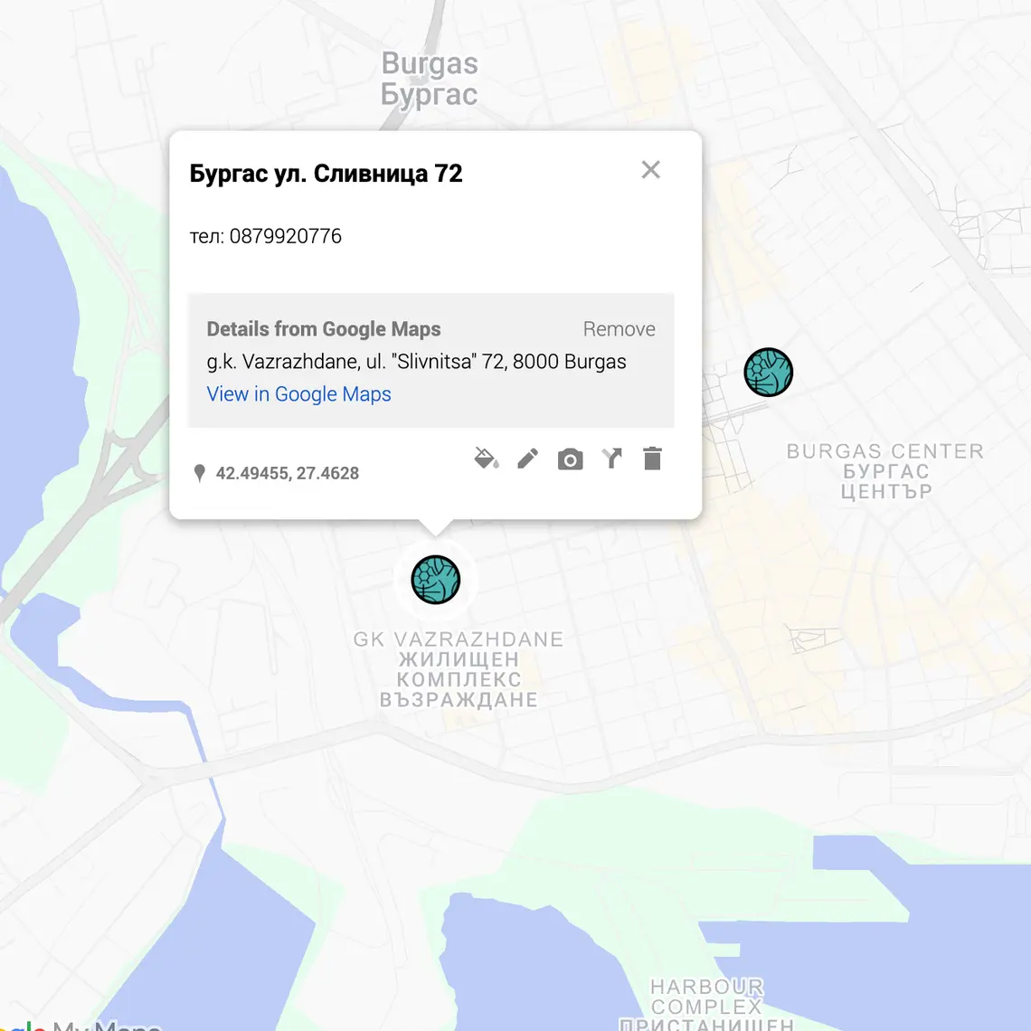Image resolution: width=1031 pixels, height=1031 pixels.
Task: Click the teal marker near Burgas Center
Action: (x=768, y=372)
